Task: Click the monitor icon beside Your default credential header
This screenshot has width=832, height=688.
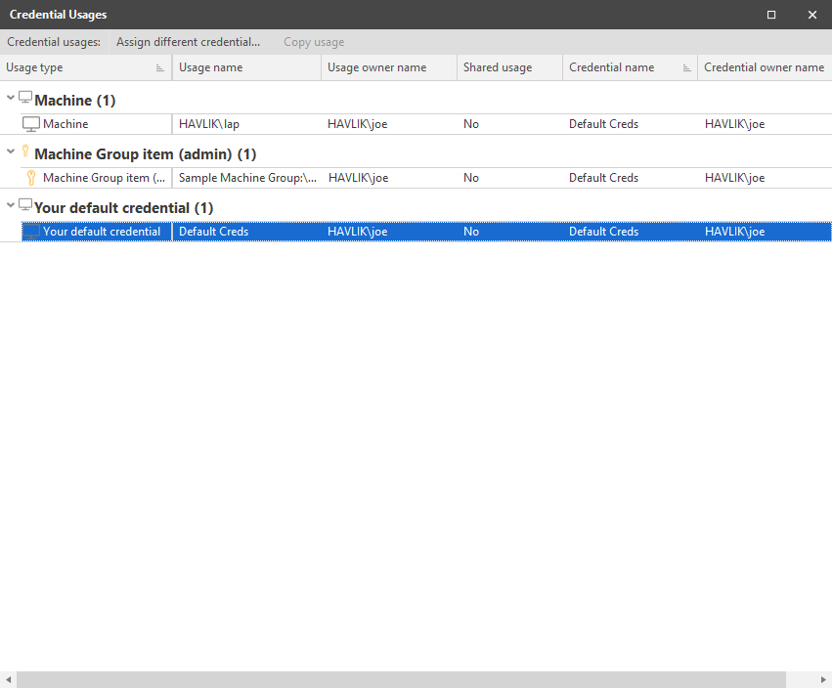Action: point(25,205)
